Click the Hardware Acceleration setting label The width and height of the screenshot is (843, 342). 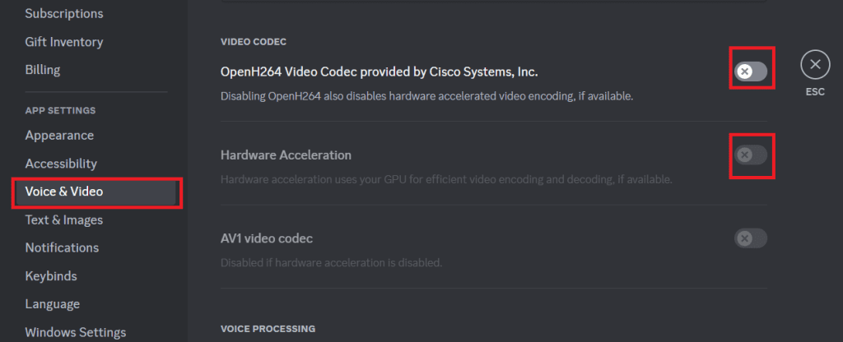(x=286, y=155)
